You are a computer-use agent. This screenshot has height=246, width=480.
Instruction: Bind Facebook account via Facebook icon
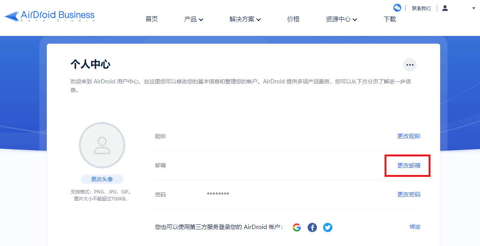[312, 227]
